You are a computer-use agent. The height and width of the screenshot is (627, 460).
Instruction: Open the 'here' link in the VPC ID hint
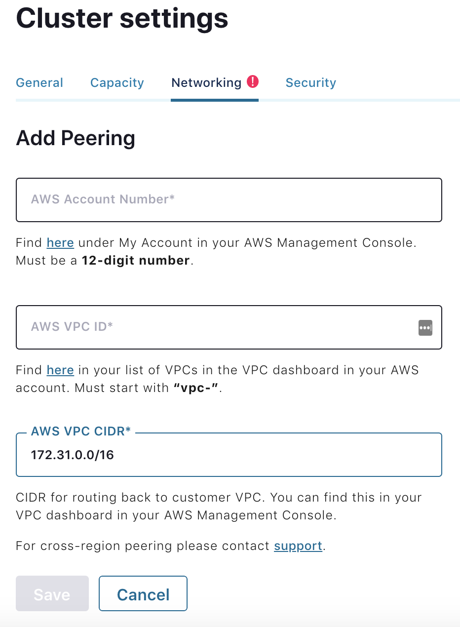pyautogui.click(x=60, y=370)
